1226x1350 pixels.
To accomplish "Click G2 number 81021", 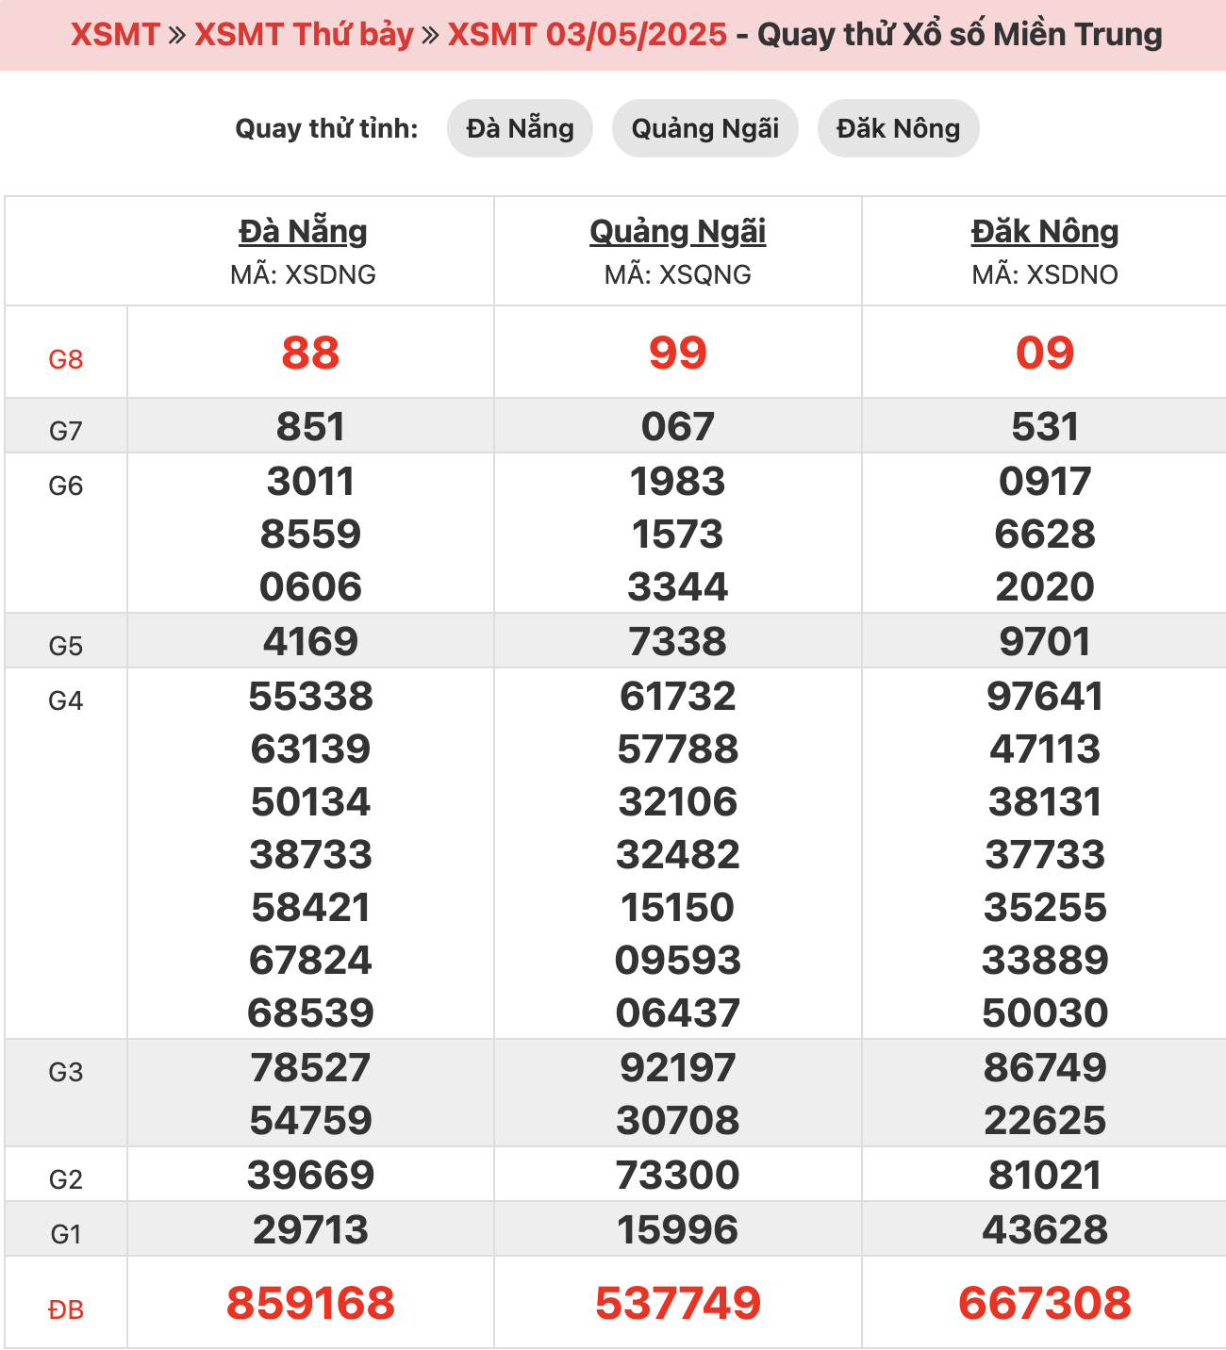I will (x=1045, y=1175).
